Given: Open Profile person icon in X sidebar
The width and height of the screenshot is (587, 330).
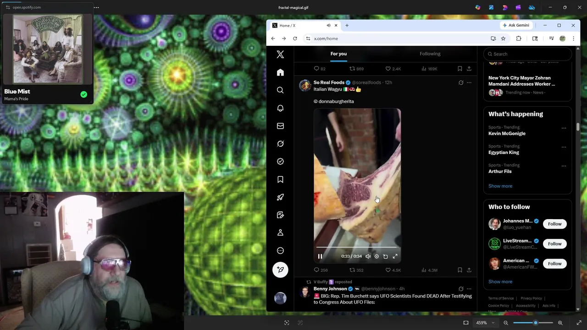Looking at the screenshot, I should [280, 233].
